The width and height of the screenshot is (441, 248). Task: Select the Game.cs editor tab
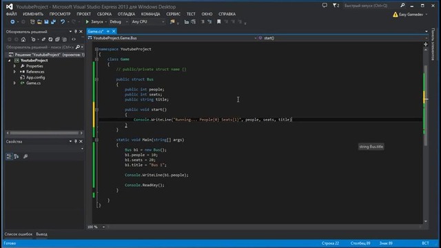95,31
